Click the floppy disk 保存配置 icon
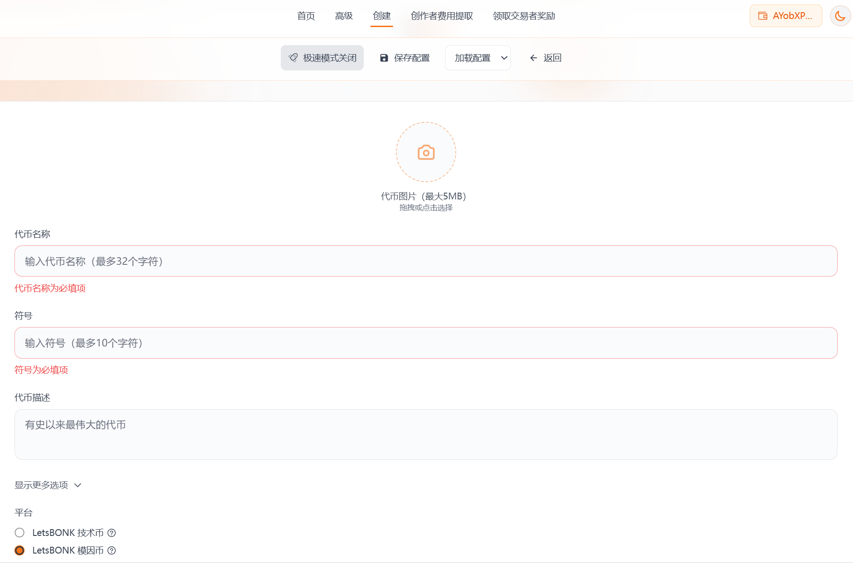Image resolution: width=853 pixels, height=563 pixels. (384, 58)
